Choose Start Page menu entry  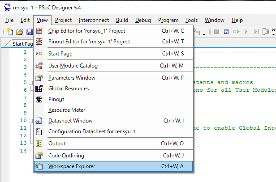[x=113, y=54]
